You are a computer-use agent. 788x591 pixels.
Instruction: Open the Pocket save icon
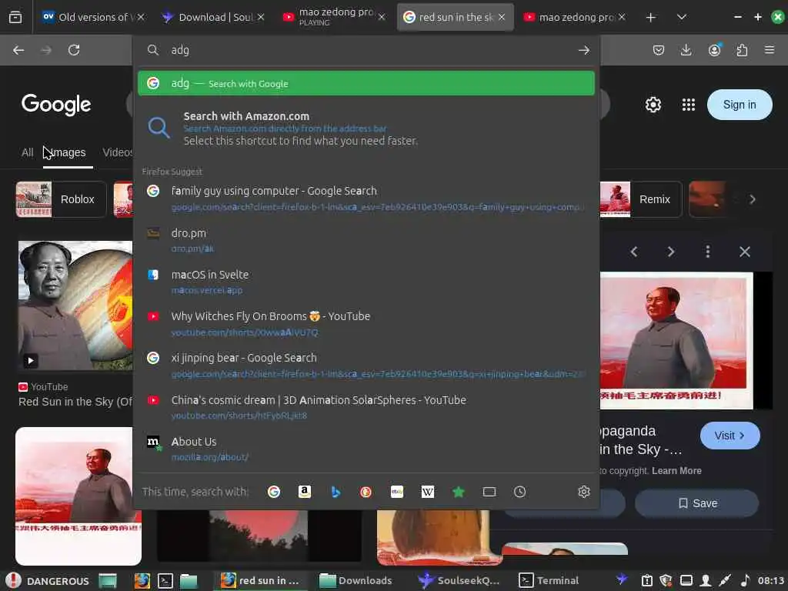click(659, 50)
